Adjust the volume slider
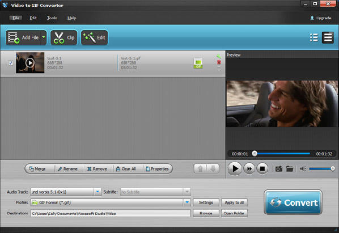 [322, 168]
